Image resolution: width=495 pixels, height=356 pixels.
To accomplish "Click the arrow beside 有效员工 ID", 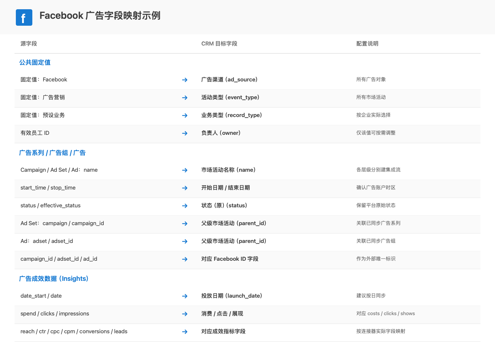I will (185, 133).
